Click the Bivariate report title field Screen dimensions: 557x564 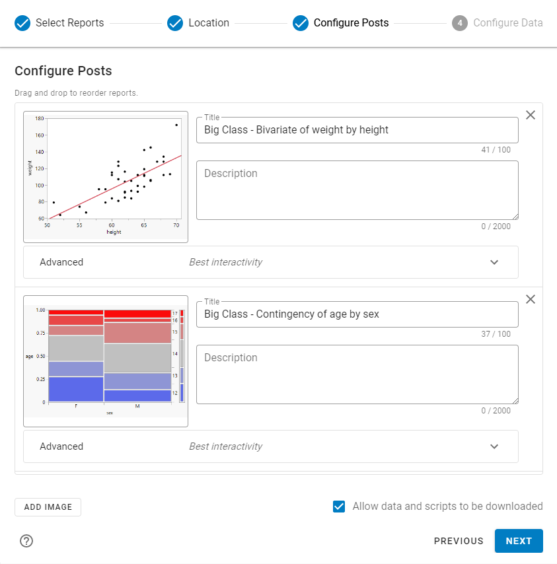(357, 130)
